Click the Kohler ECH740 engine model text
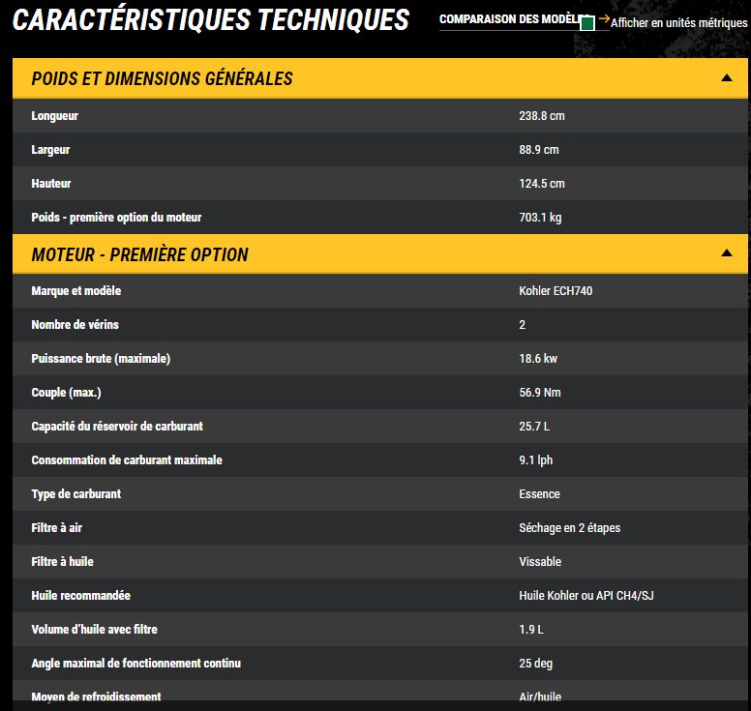Screen dimensions: 751x711 pos(556,291)
